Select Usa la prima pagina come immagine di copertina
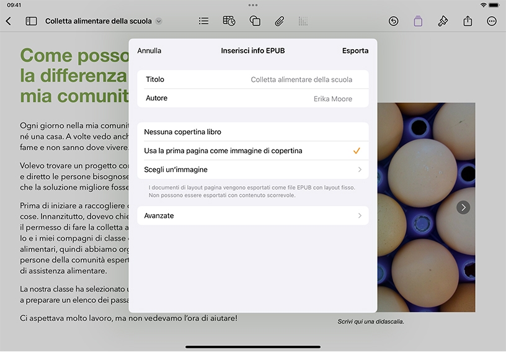506x352 pixels. [253, 151]
